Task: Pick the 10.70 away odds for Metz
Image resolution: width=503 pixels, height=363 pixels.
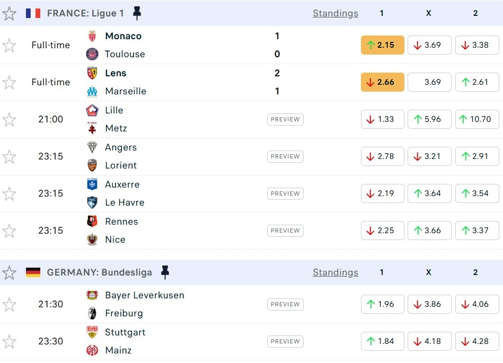Action: [x=476, y=119]
